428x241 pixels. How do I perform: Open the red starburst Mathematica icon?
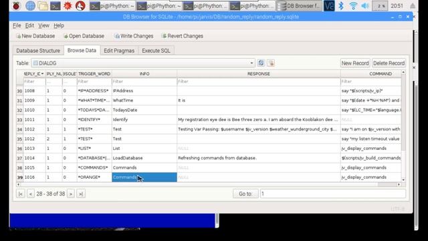(x=68, y=5)
